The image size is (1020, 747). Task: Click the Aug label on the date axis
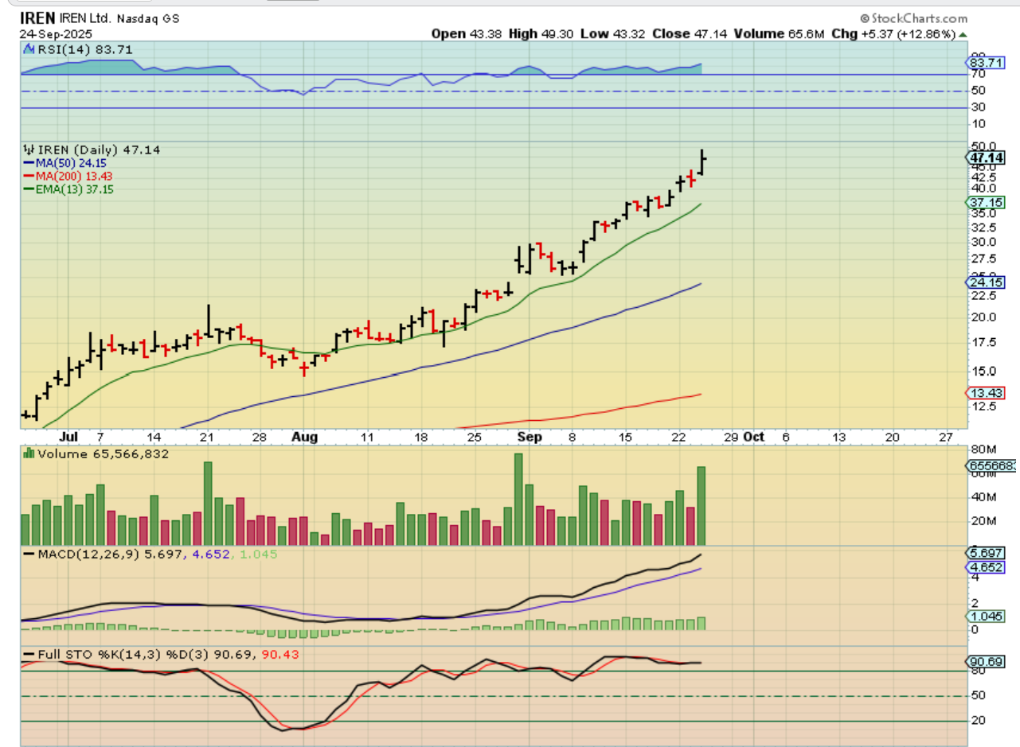click(304, 437)
